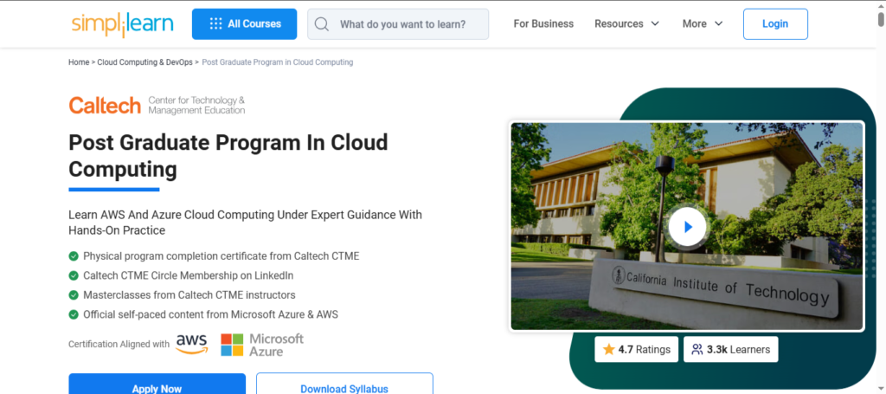
Task: Click 'Official self-paced content from Microsoft Azure & AWS' text
Action: click(x=211, y=314)
